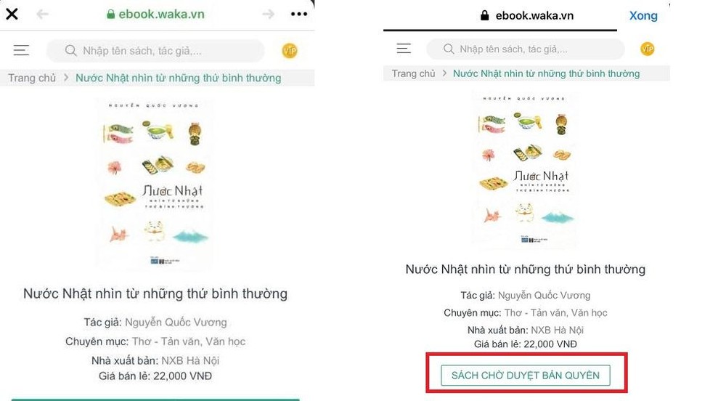Tap the gold VIP badge on the left page

tap(290, 50)
